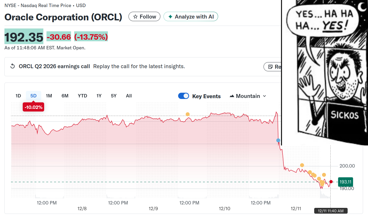Show the 5Y chart range
Screen dimensions: 368x217
coord(114,96)
